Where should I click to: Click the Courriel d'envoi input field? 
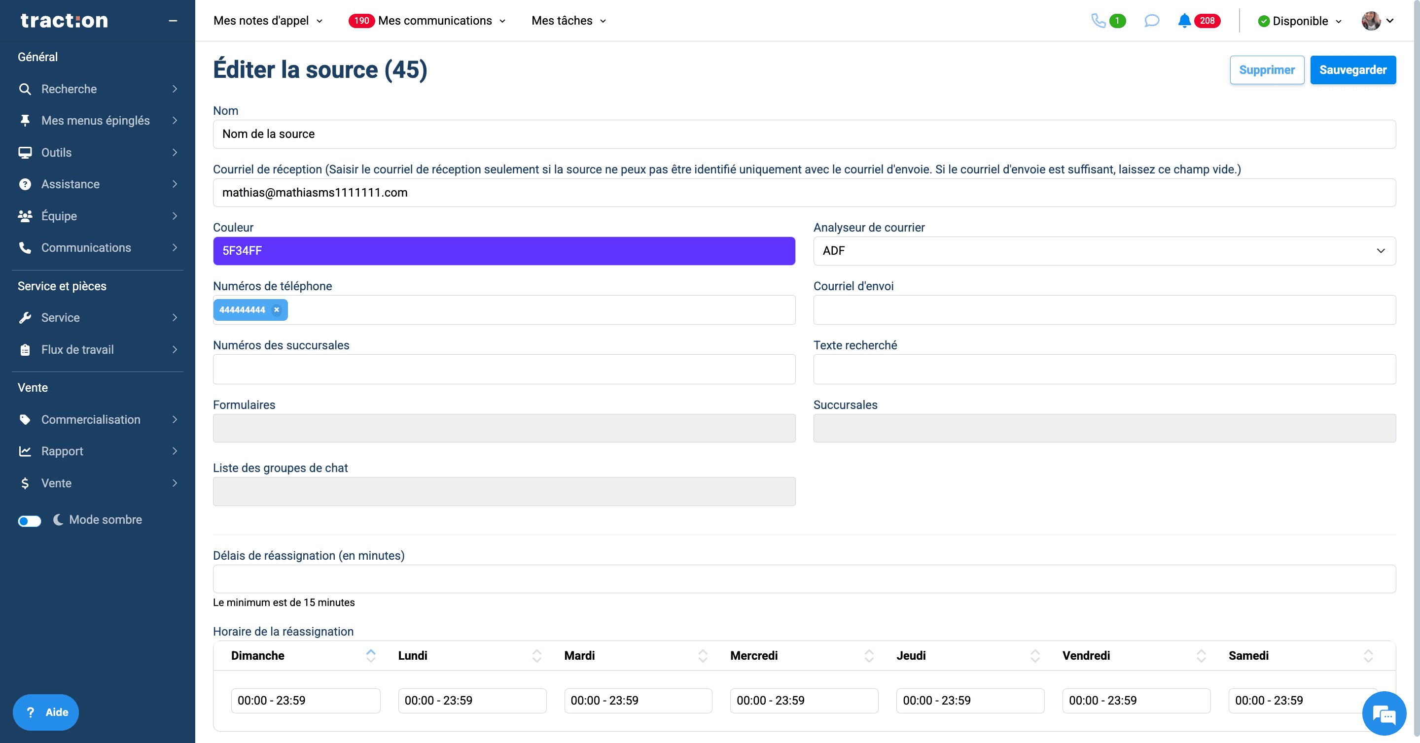(1104, 309)
